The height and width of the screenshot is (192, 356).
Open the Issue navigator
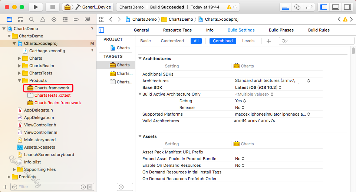click(x=43, y=20)
